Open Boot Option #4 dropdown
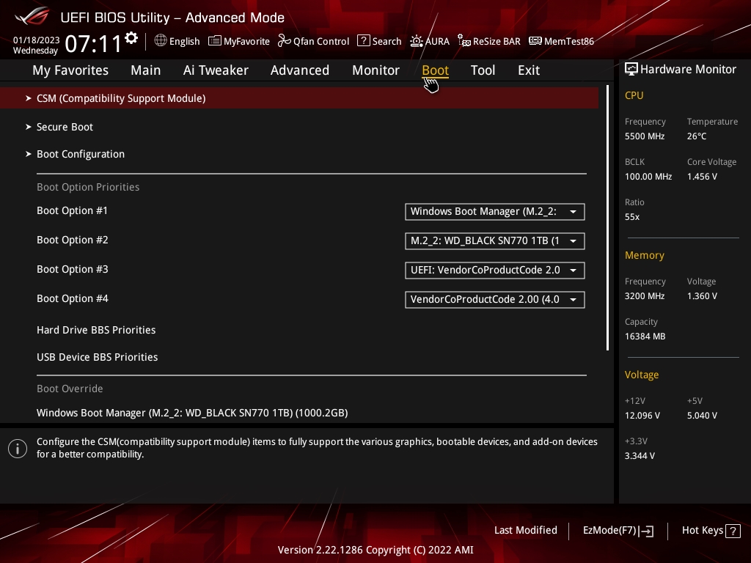 coord(495,299)
